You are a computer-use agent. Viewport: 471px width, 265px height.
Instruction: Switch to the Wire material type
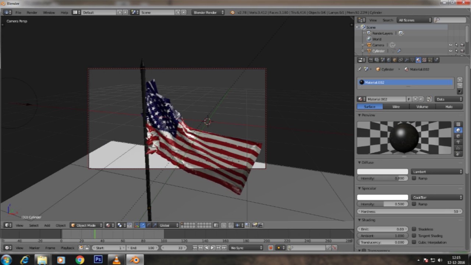396,106
